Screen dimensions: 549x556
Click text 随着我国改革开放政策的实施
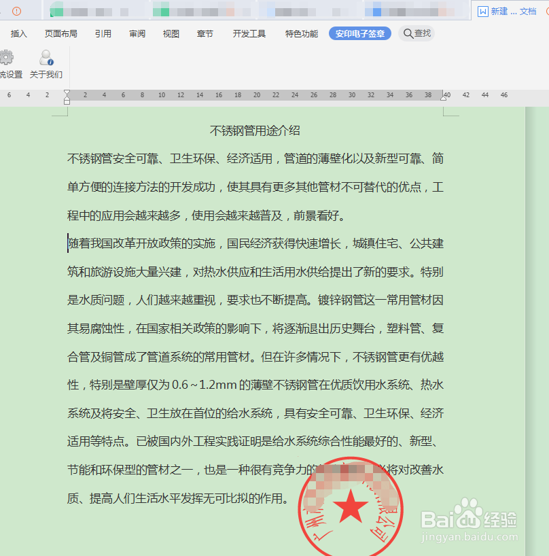point(141,243)
